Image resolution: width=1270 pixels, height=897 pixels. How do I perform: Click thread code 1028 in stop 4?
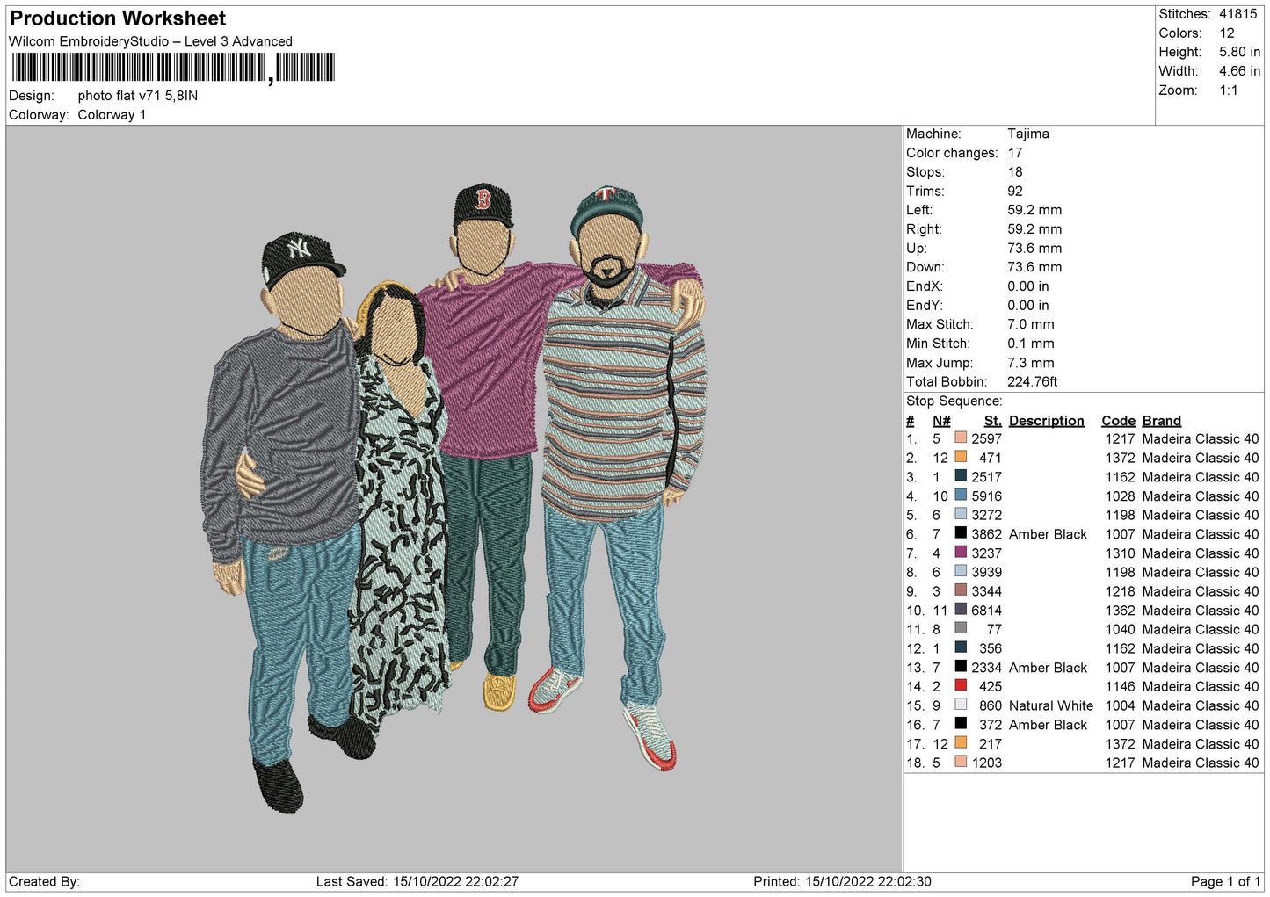click(1120, 496)
